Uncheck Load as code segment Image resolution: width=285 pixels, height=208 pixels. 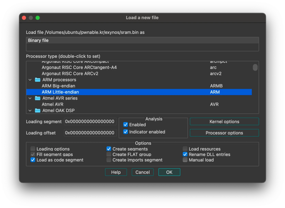point(33,160)
